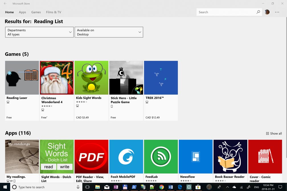287x191 pixels.
Task: Open the user account profile picture
Action: pos(267,12)
